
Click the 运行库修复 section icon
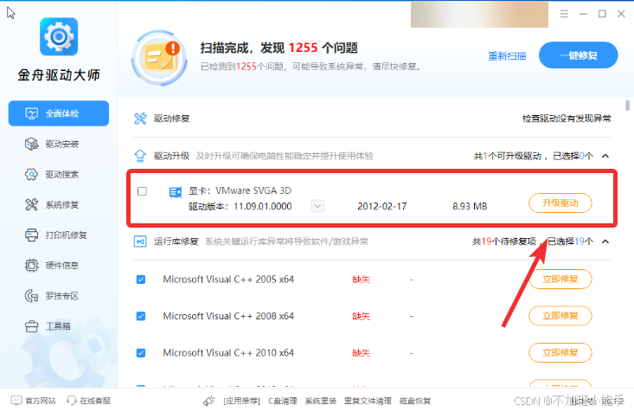[x=140, y=241]
